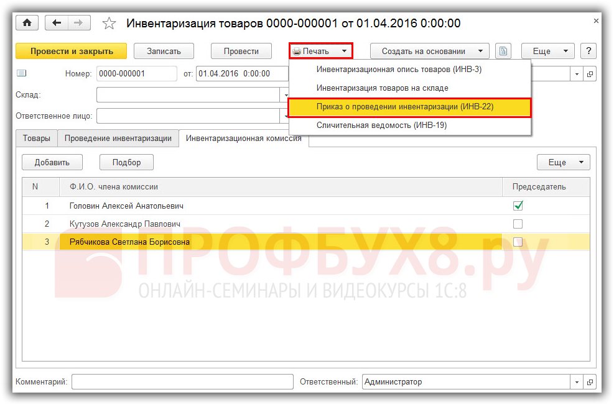Image resolution: width=614 pixels, height=405 pixels.
Task: Go back with the left arrow
Action: [57, 23]
